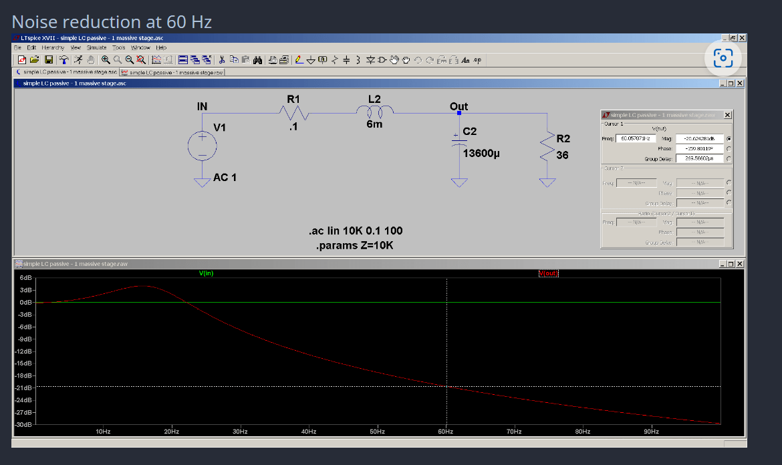The height and width of the screenshot is (465, 782).
Task: Click the Zoom In magnifier icon
Action: tap(106, 60)
